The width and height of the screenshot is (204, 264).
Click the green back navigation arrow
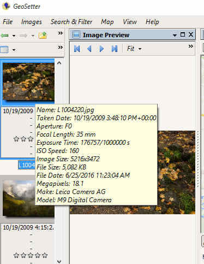4,36
